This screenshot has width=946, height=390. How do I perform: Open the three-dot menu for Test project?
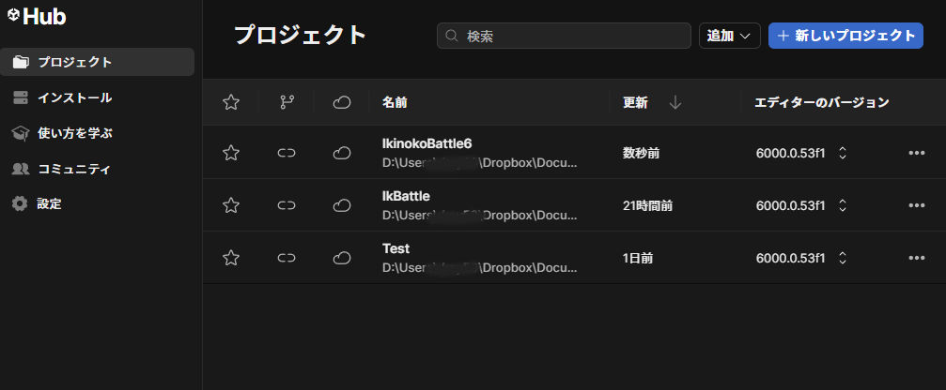pos(917,258)
